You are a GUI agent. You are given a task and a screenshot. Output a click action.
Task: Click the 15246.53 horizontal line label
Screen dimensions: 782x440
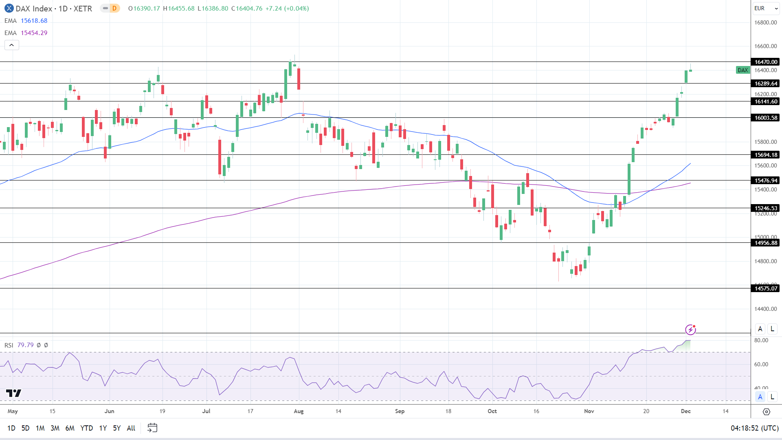point(766,208)
